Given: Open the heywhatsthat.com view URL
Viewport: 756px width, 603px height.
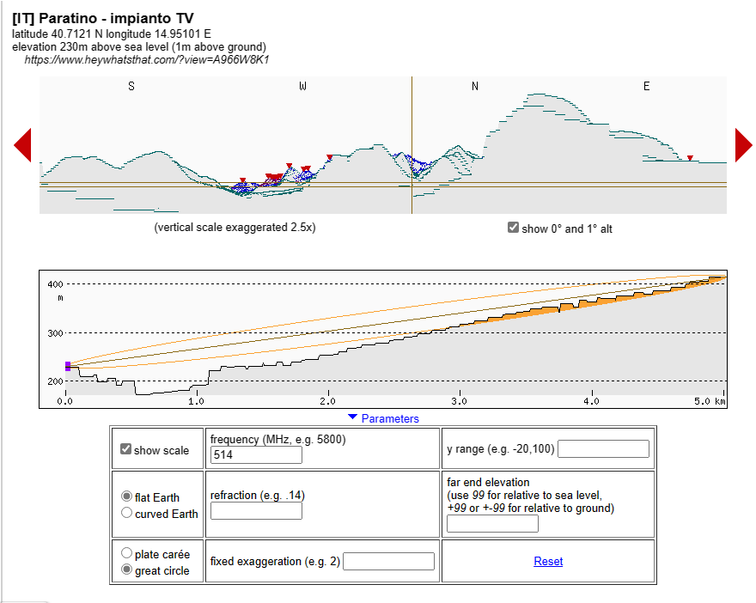Looking at the screenshot, I should [147, 59].
